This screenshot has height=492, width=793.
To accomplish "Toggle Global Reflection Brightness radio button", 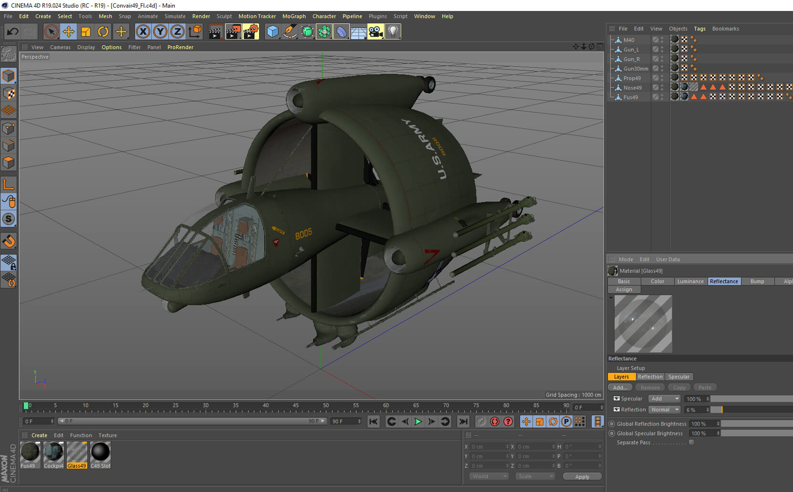I will [x=612, y=424].
